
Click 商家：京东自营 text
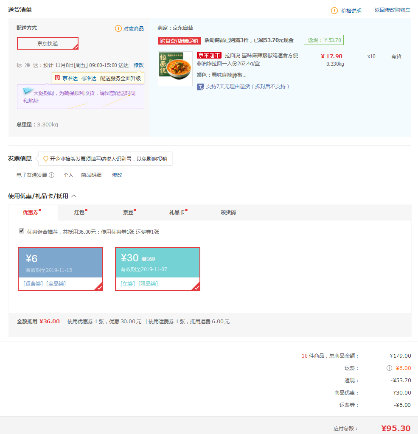coord(175,28)
